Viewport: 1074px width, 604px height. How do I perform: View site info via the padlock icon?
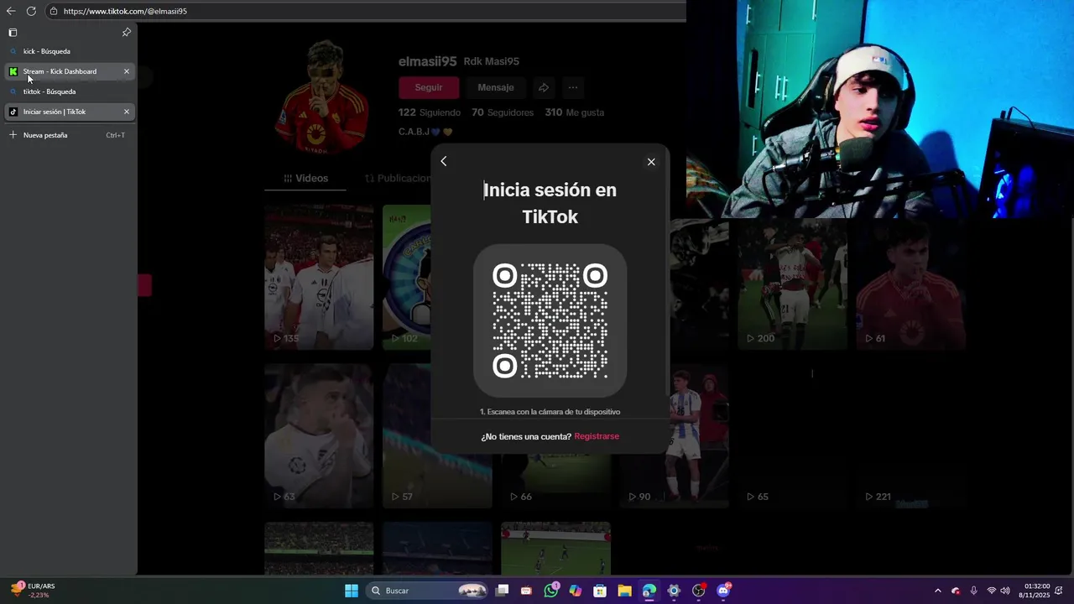tap(54, 11)
